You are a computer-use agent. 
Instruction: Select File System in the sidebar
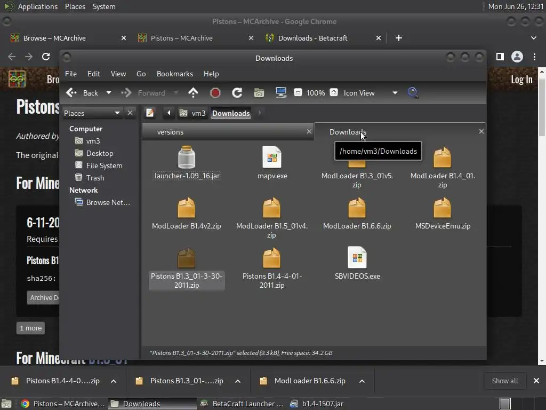pos(104,165)
